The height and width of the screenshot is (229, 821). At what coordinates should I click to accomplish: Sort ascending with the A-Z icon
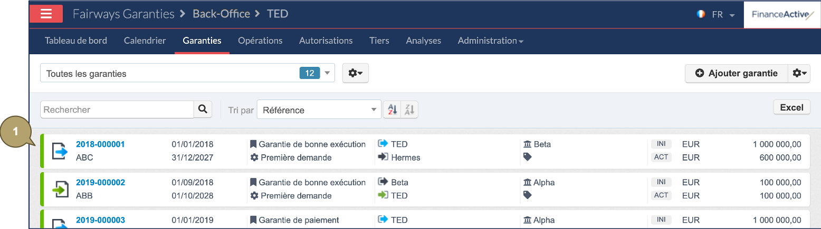(392, 109)
